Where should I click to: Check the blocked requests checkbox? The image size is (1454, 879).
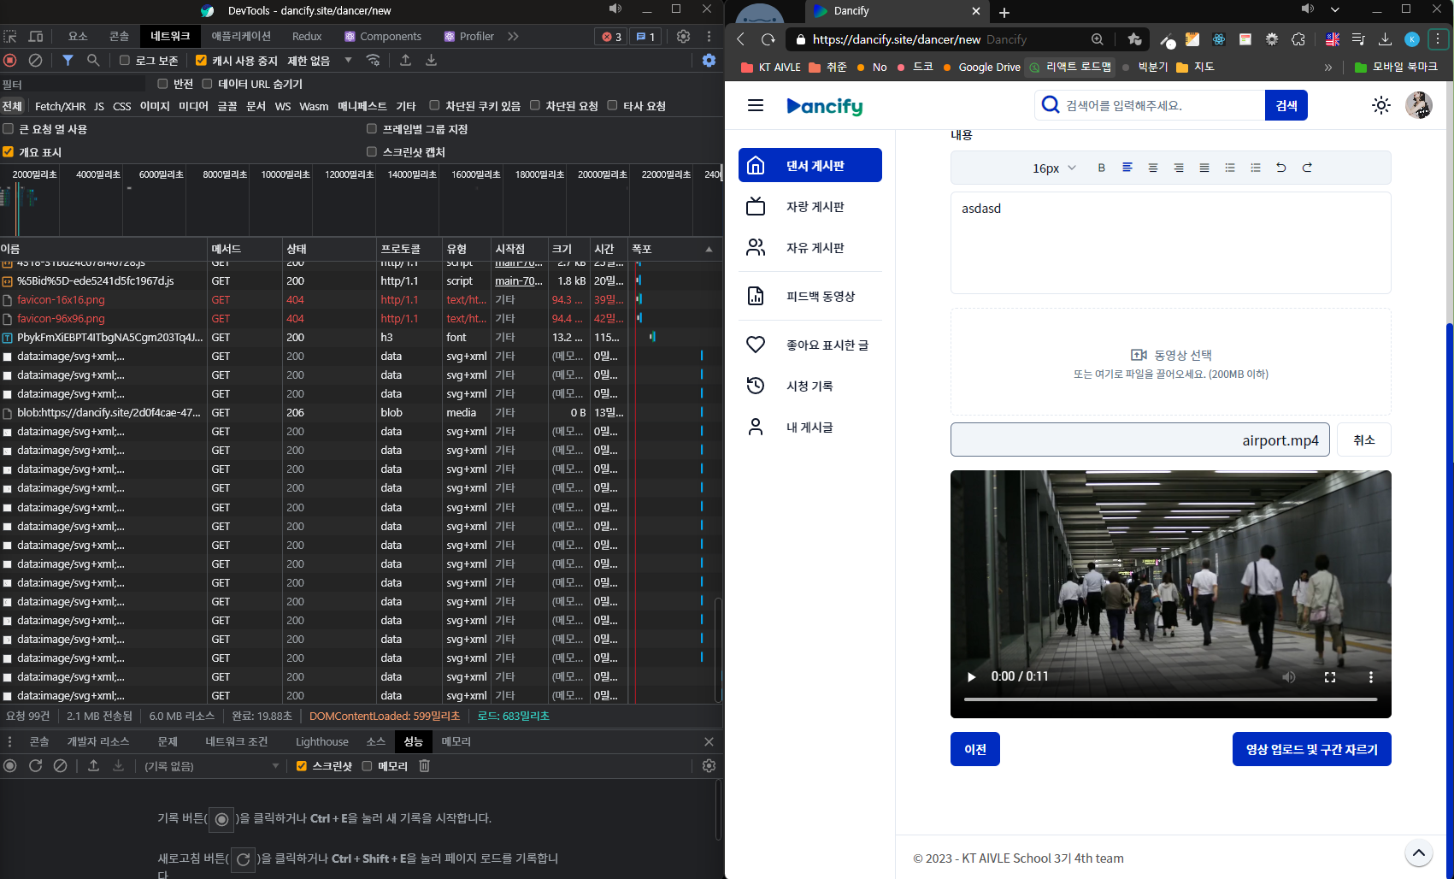[x=535, y=105]
